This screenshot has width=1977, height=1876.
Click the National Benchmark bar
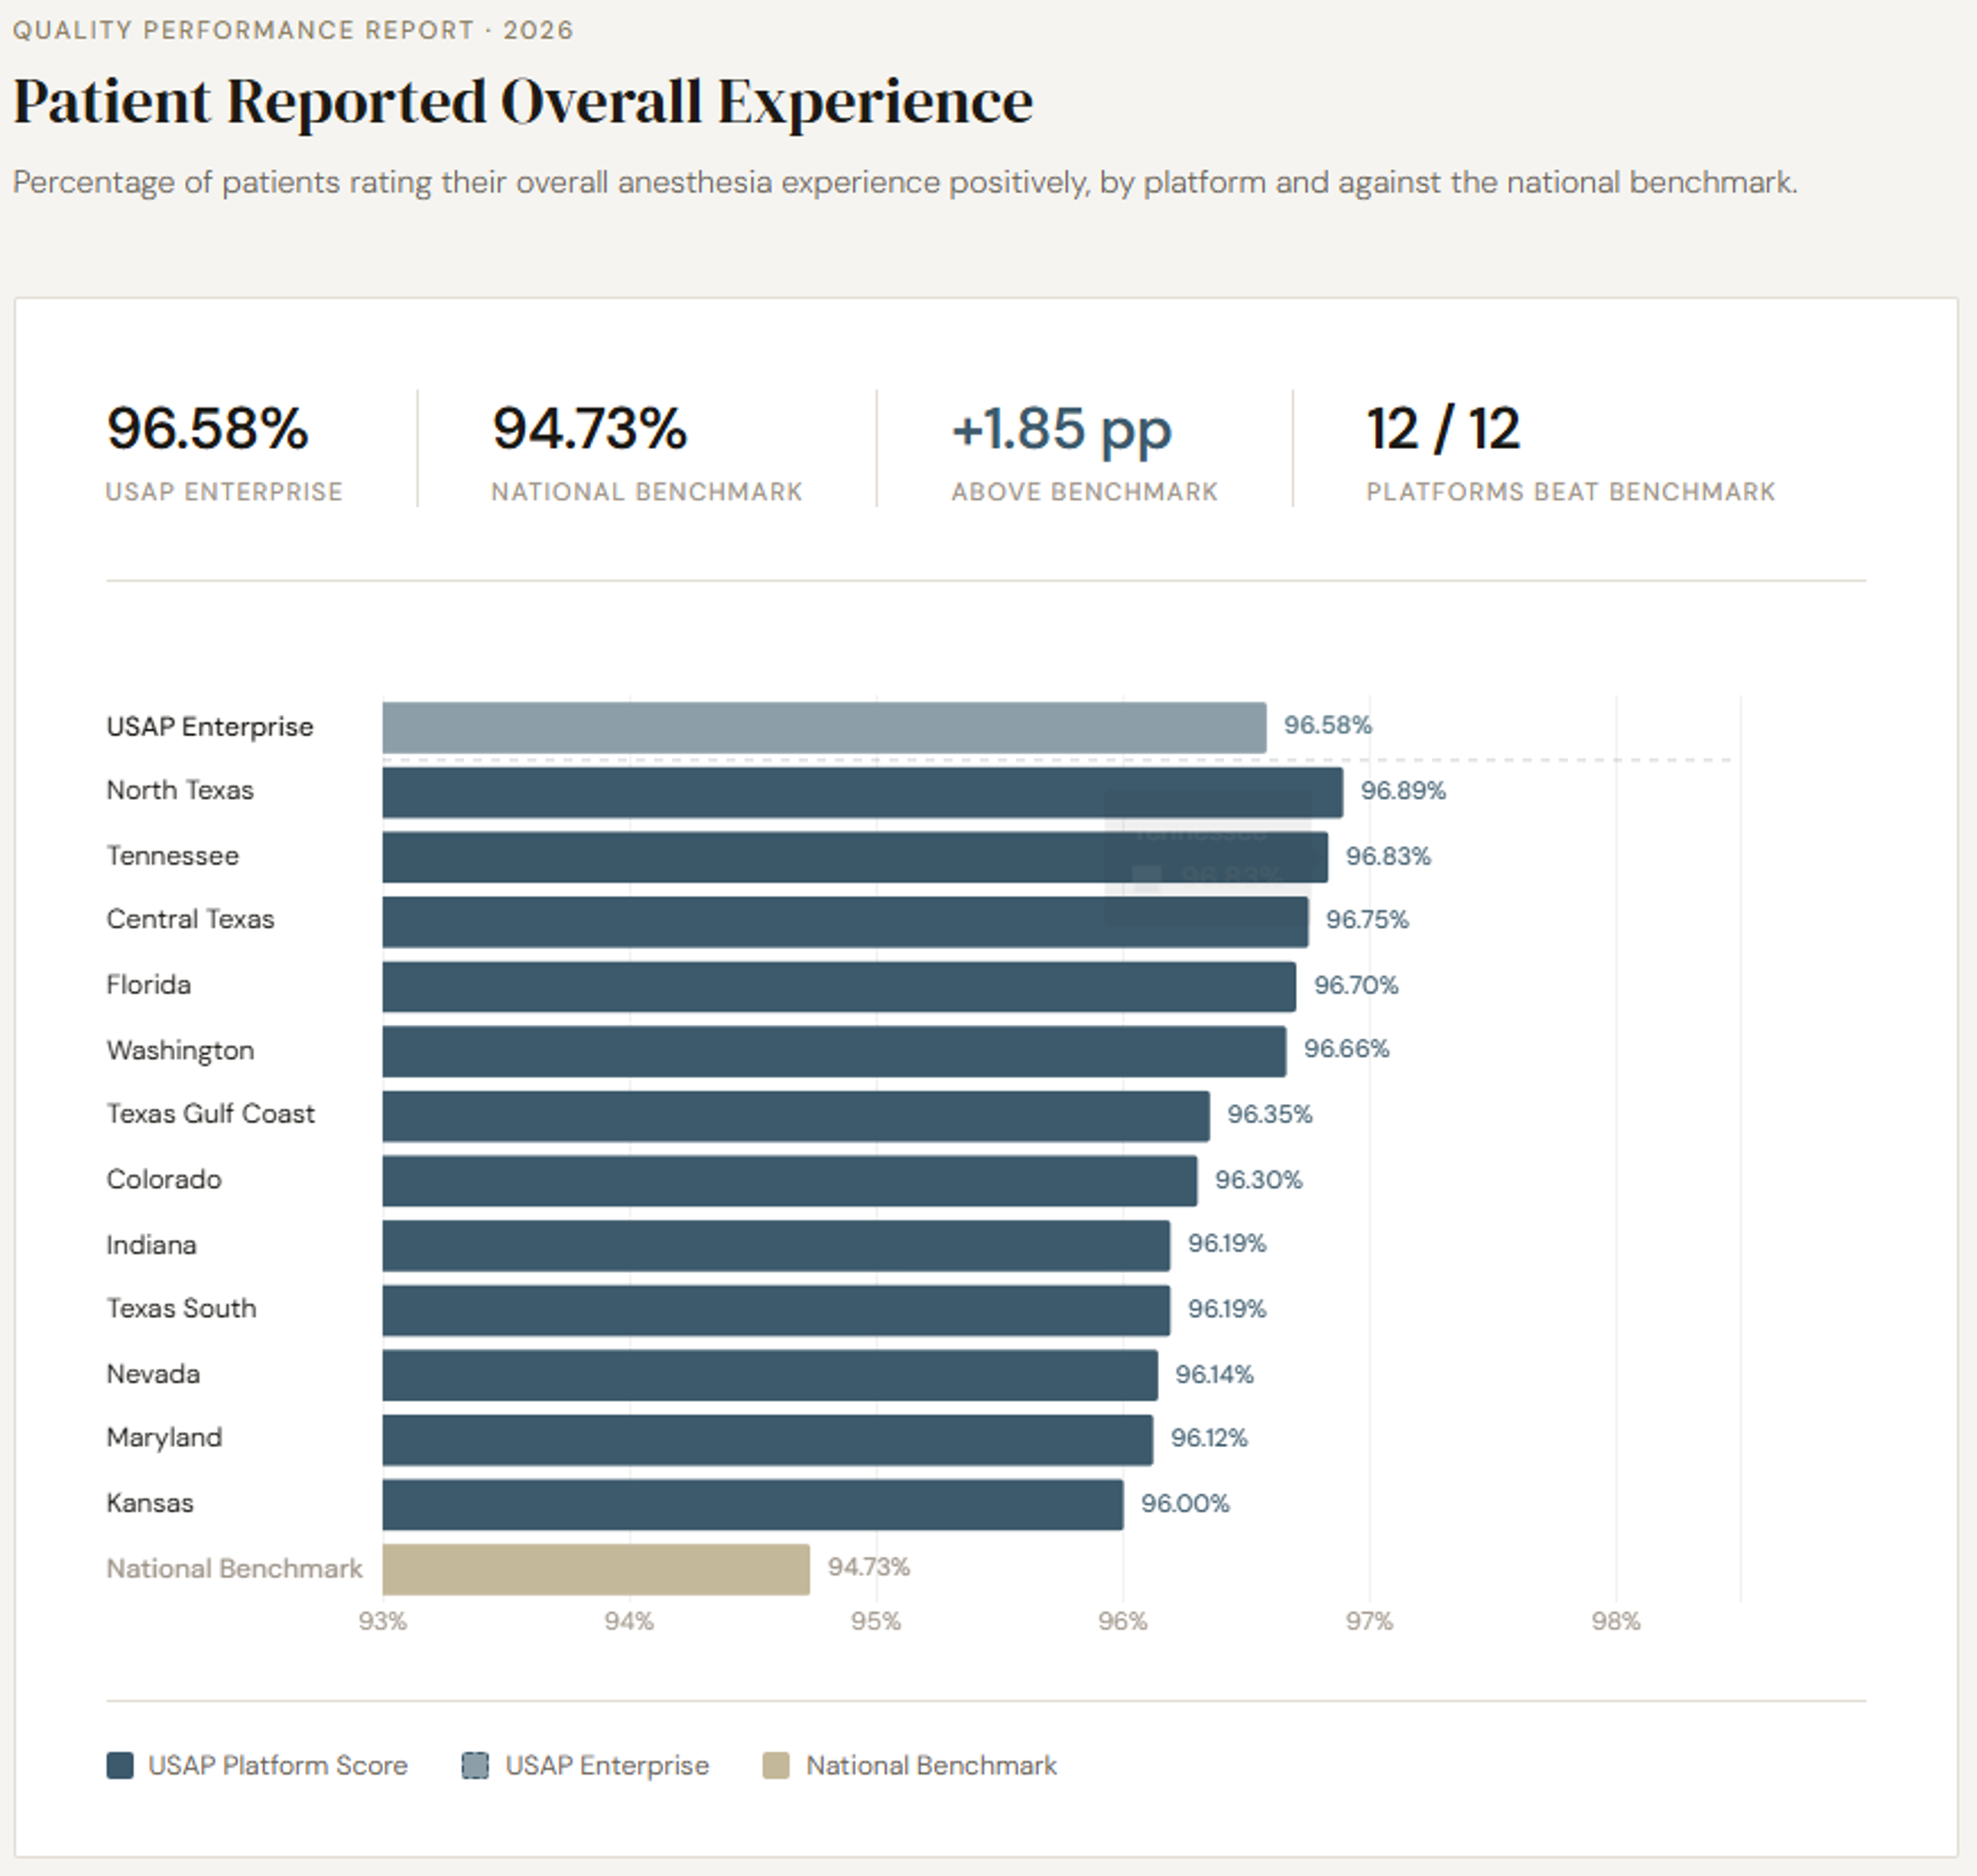596,1569
